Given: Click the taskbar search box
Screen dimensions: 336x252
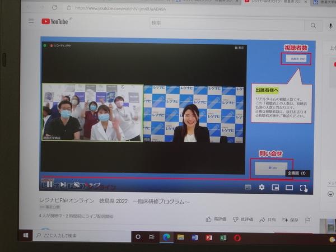Looking at the screenshot, I should tap(82, 236).
